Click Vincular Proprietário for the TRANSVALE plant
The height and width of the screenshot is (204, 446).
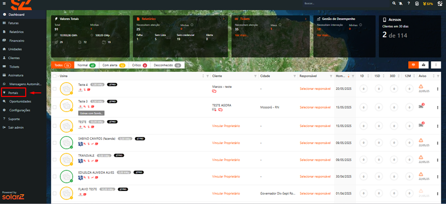coord(226,161)
